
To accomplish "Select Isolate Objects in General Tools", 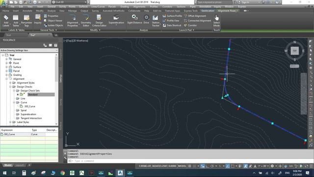I will pyautogui.click(x=53, y=25).
